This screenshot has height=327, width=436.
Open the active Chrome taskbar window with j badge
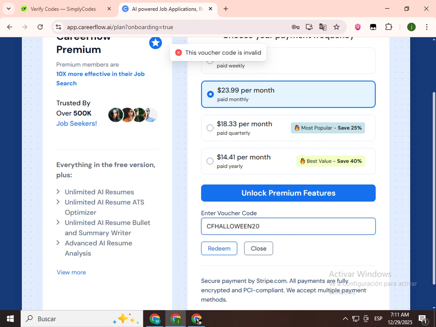[176, 319]
